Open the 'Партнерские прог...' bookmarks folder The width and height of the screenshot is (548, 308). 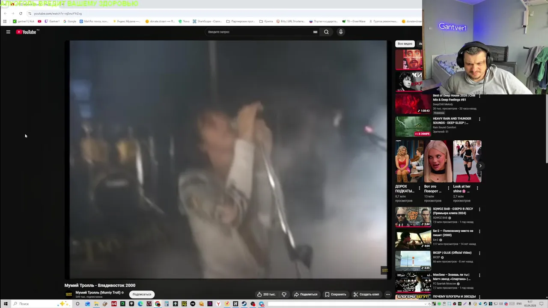tap(241, 21)
